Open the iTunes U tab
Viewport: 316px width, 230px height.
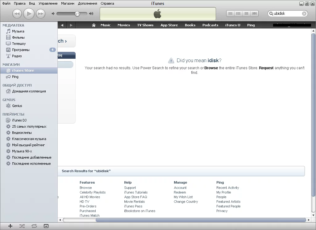pyautogui.click(x=233, y=25)
